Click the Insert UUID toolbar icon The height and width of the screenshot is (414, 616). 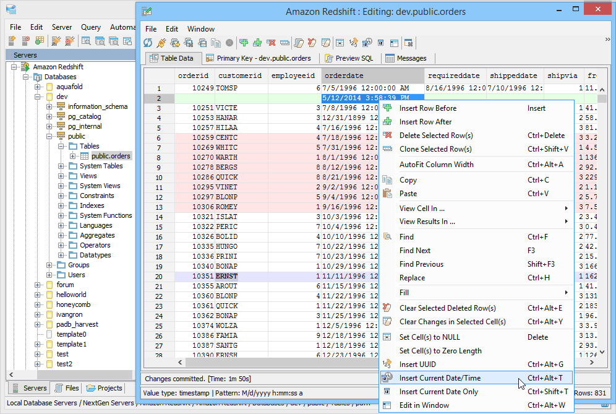pos(354,43)
